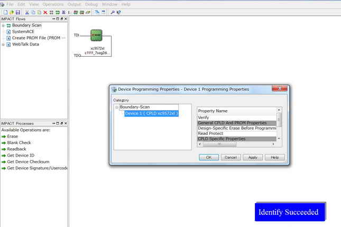This screenshot has height=227, width=341.
Task: Click the Boundary Scan flow icon
Action: [8, 25]
